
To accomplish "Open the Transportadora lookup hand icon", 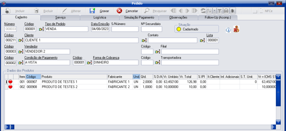I will tap(158, 63).
